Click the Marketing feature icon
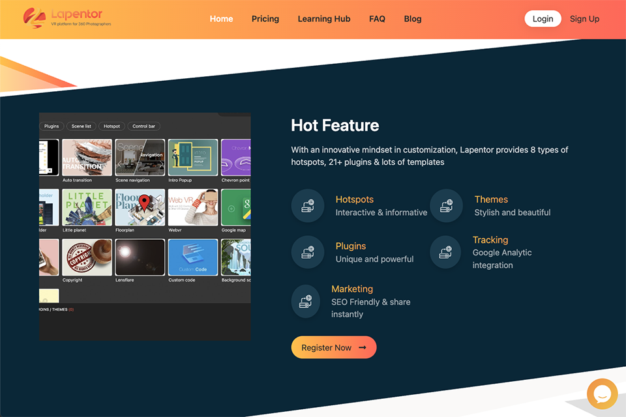The image size is (626, 417). [306, 301]
